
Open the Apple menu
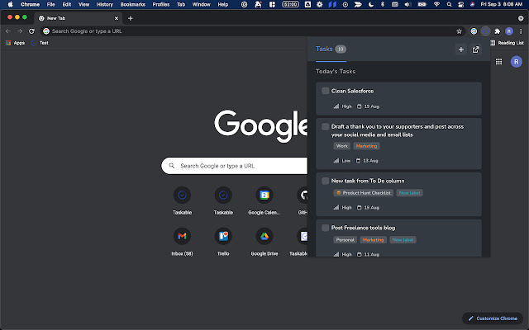[10, 4]
